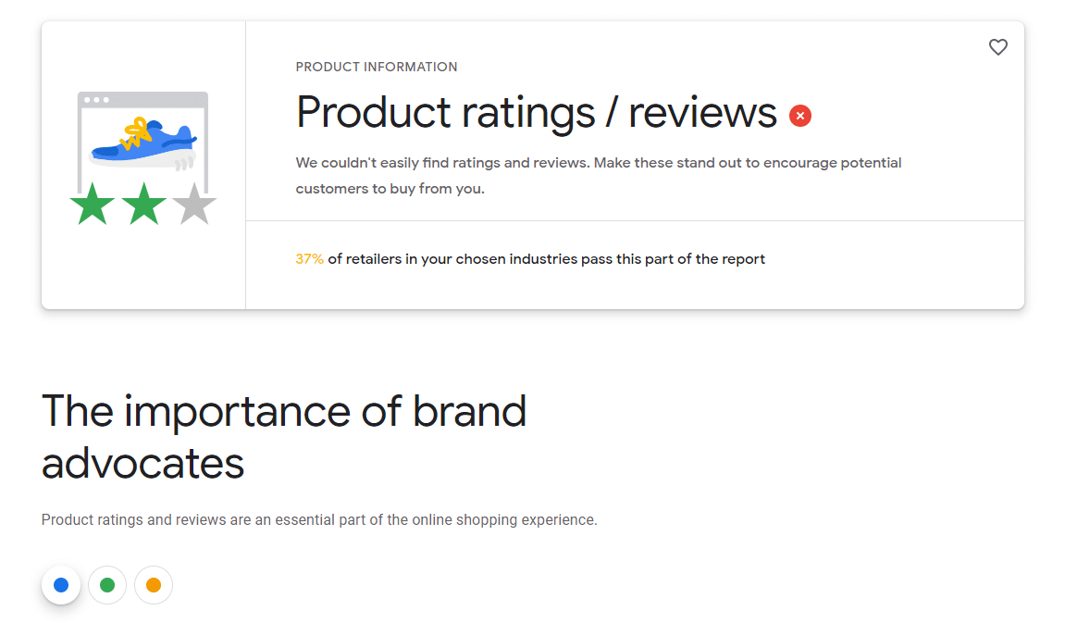Click the PRODUCT INFORMATION category label
The image size is (1065, 623).
click(x=377, y=67)
